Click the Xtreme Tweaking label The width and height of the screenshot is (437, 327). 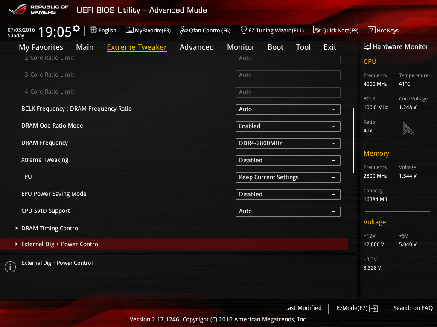tap(45, 160)
